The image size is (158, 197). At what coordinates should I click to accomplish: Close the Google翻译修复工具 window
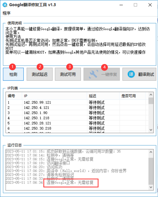click(x=150, y=5)
